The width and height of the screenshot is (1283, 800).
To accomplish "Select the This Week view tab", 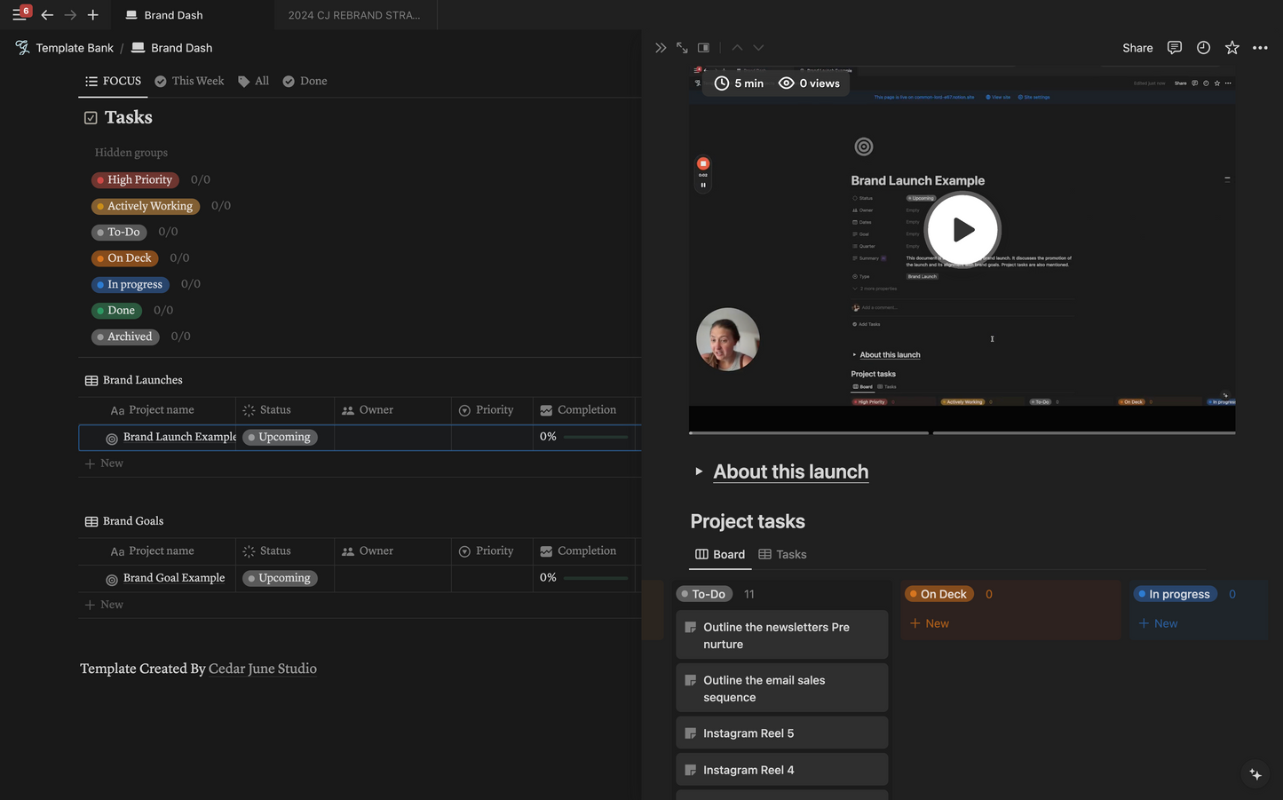I will [189, 81].
